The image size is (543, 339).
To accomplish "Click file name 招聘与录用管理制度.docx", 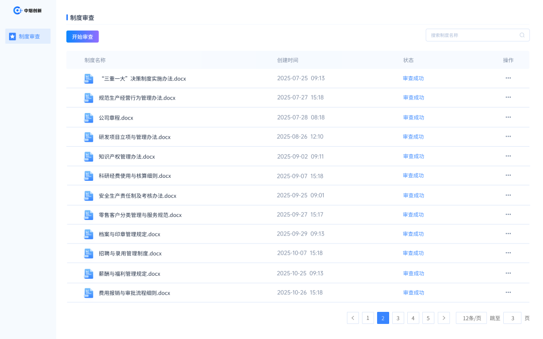I will pos(130,254).
